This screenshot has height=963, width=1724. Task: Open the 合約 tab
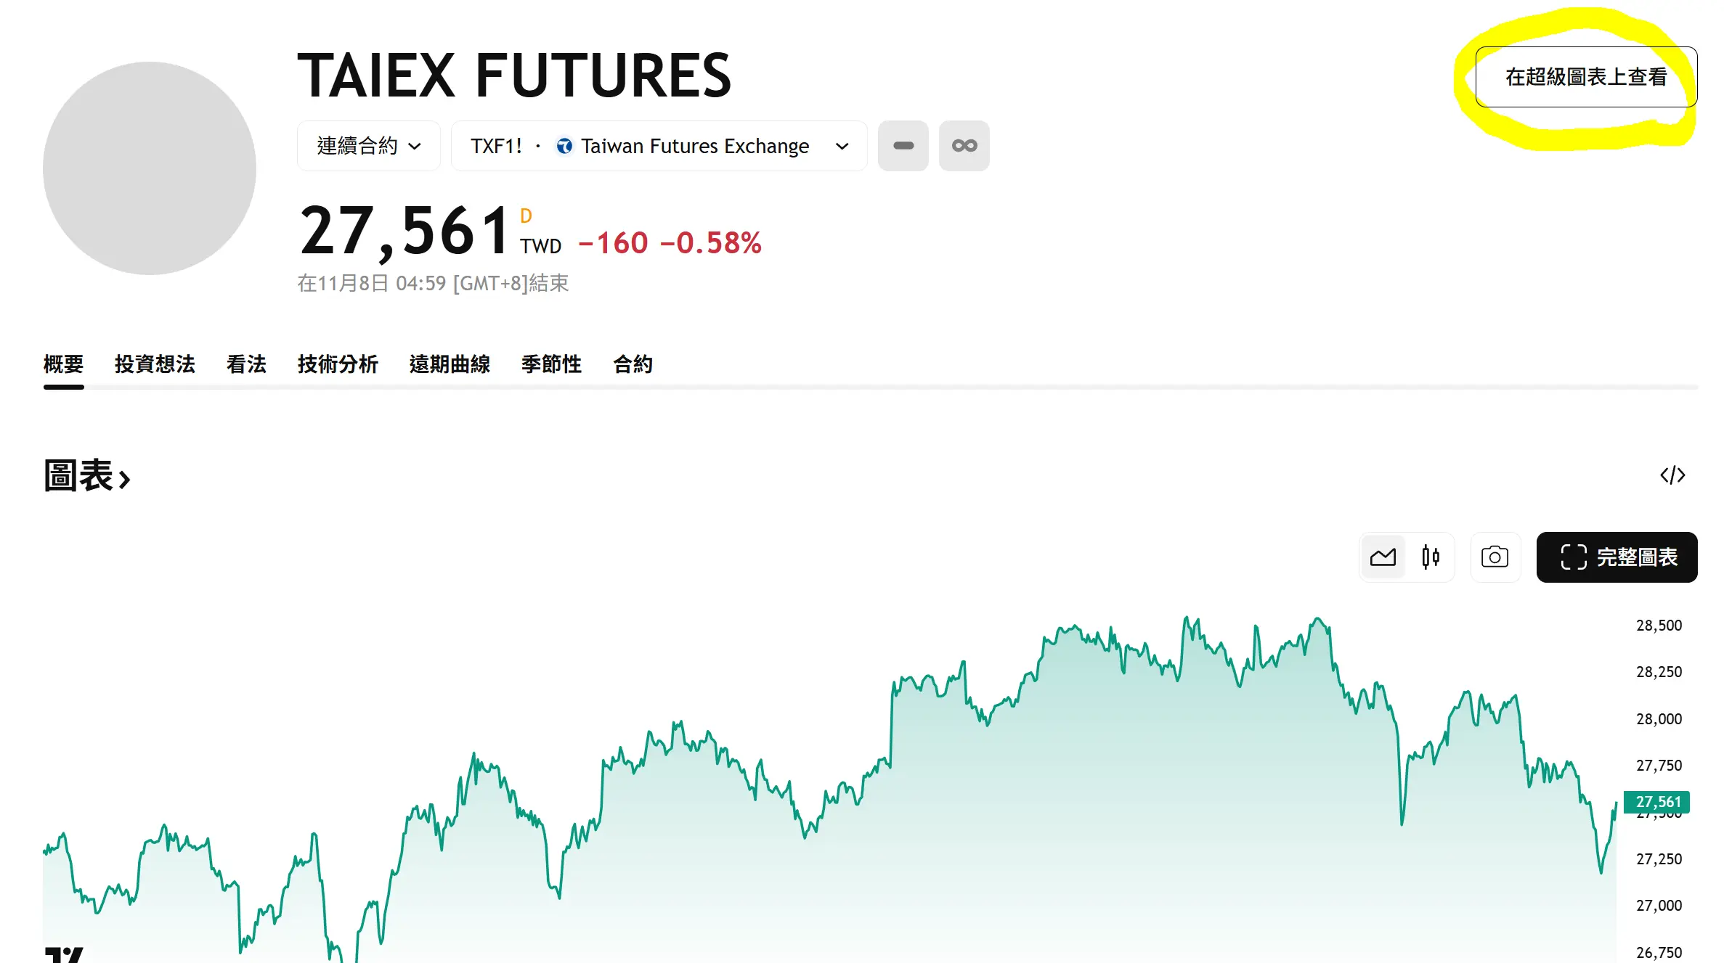[x=633, y=364]
